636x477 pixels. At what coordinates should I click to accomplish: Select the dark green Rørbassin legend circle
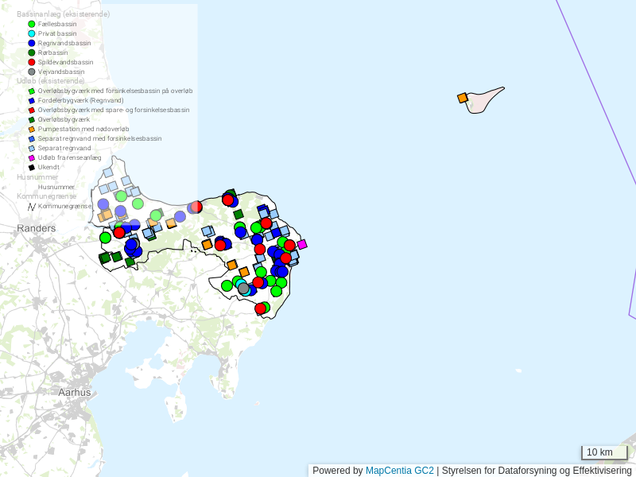(x=32, y=52)
